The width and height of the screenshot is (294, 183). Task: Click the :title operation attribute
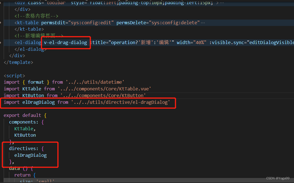[x=132, y=42]
